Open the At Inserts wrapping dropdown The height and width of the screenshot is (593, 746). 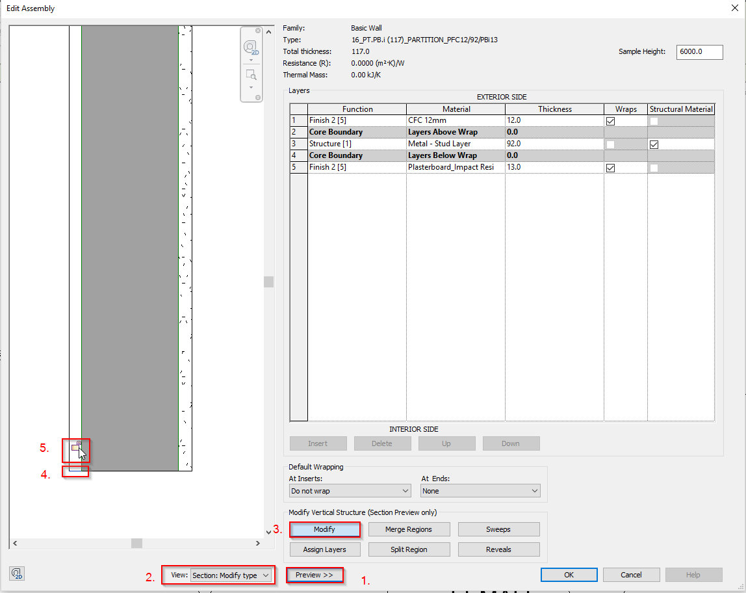[x=350, y=491]
